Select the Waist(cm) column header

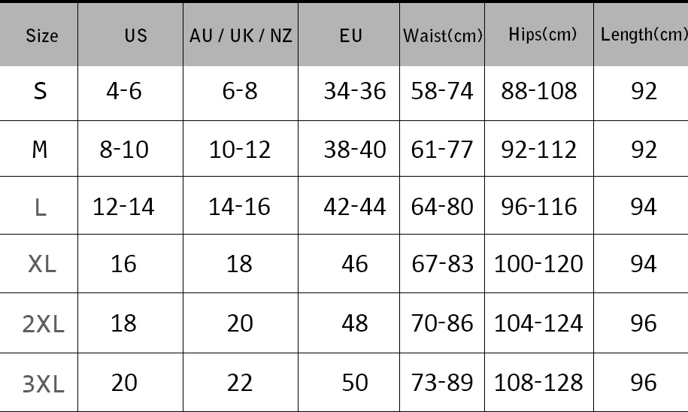click(x=443, y=36)
